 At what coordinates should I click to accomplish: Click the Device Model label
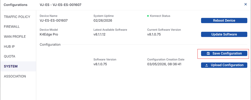49,30
